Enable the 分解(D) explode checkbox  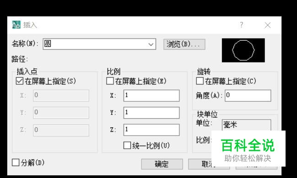[16, 162]
